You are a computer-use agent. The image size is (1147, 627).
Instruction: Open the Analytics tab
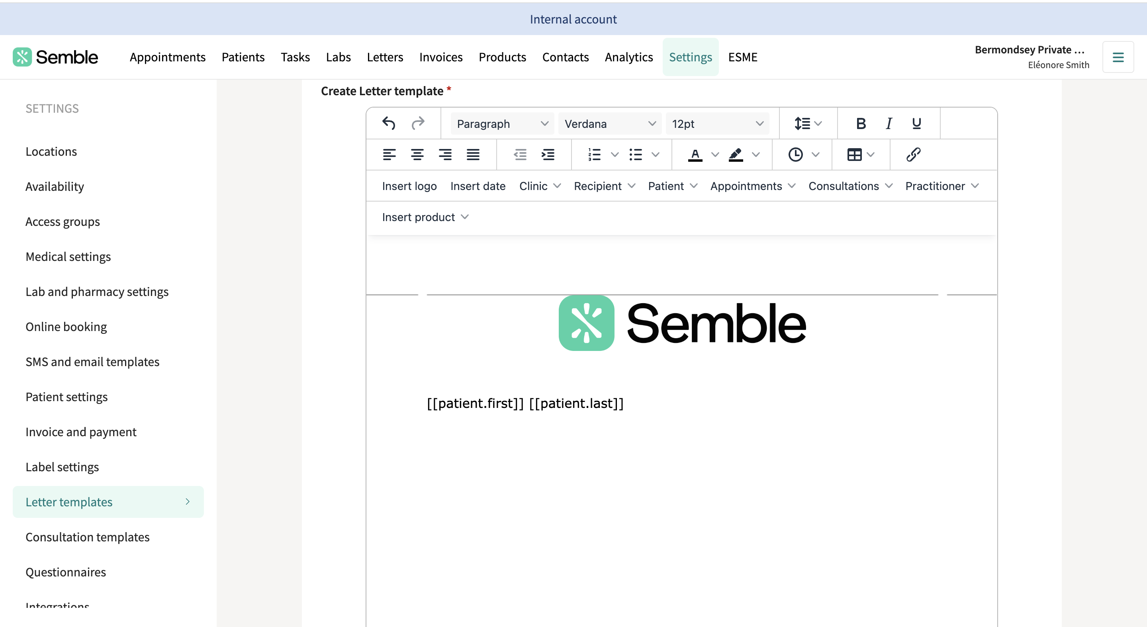tap(629, 57)
